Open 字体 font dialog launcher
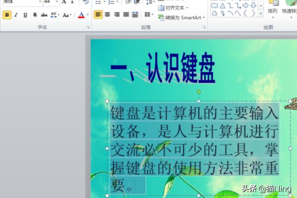This screenshot has width=297, height=198. (88, 27)
